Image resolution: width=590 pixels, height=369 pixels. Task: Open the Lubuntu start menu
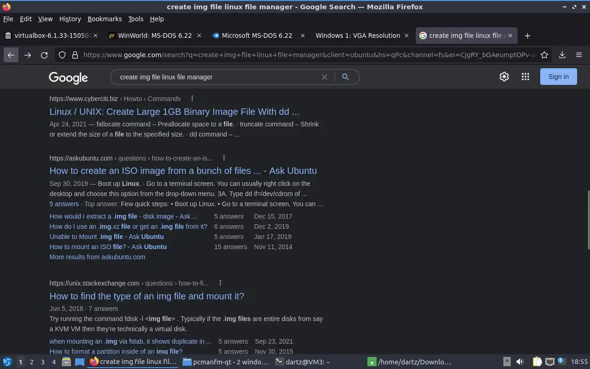[x=7, y=362]
